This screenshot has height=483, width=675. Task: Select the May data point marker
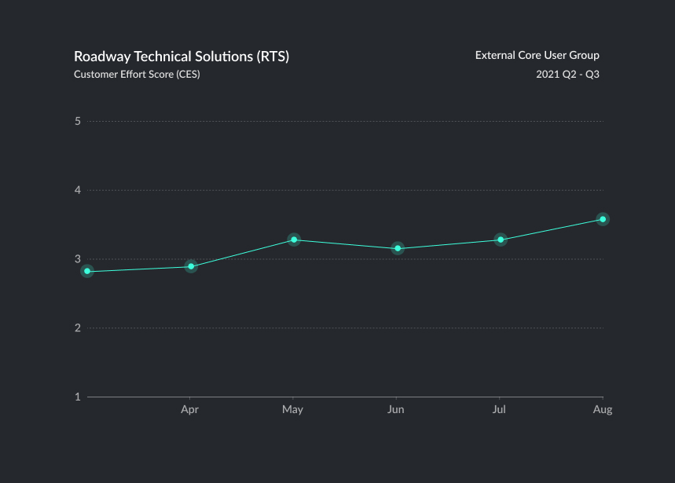pyautogui.click(x=294, y=240)
